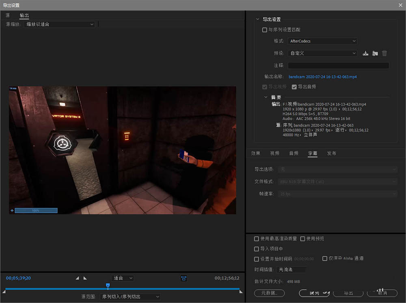Click the save preset icon
Viewport: 406px width, 303px height.
[365, 53]
